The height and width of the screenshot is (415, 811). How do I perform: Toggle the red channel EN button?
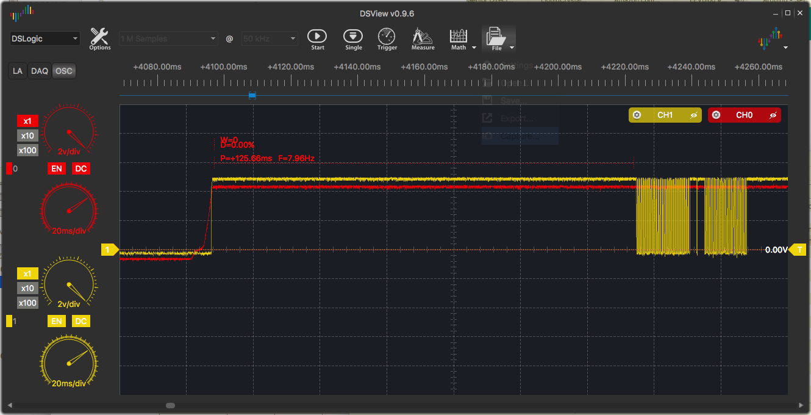[57, 168]
